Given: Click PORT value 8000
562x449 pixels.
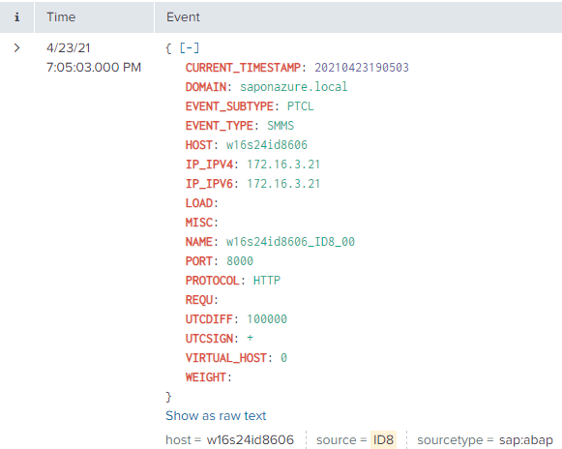Looking at the screenshot, I should pyautogui.click(x=240, y=261).
